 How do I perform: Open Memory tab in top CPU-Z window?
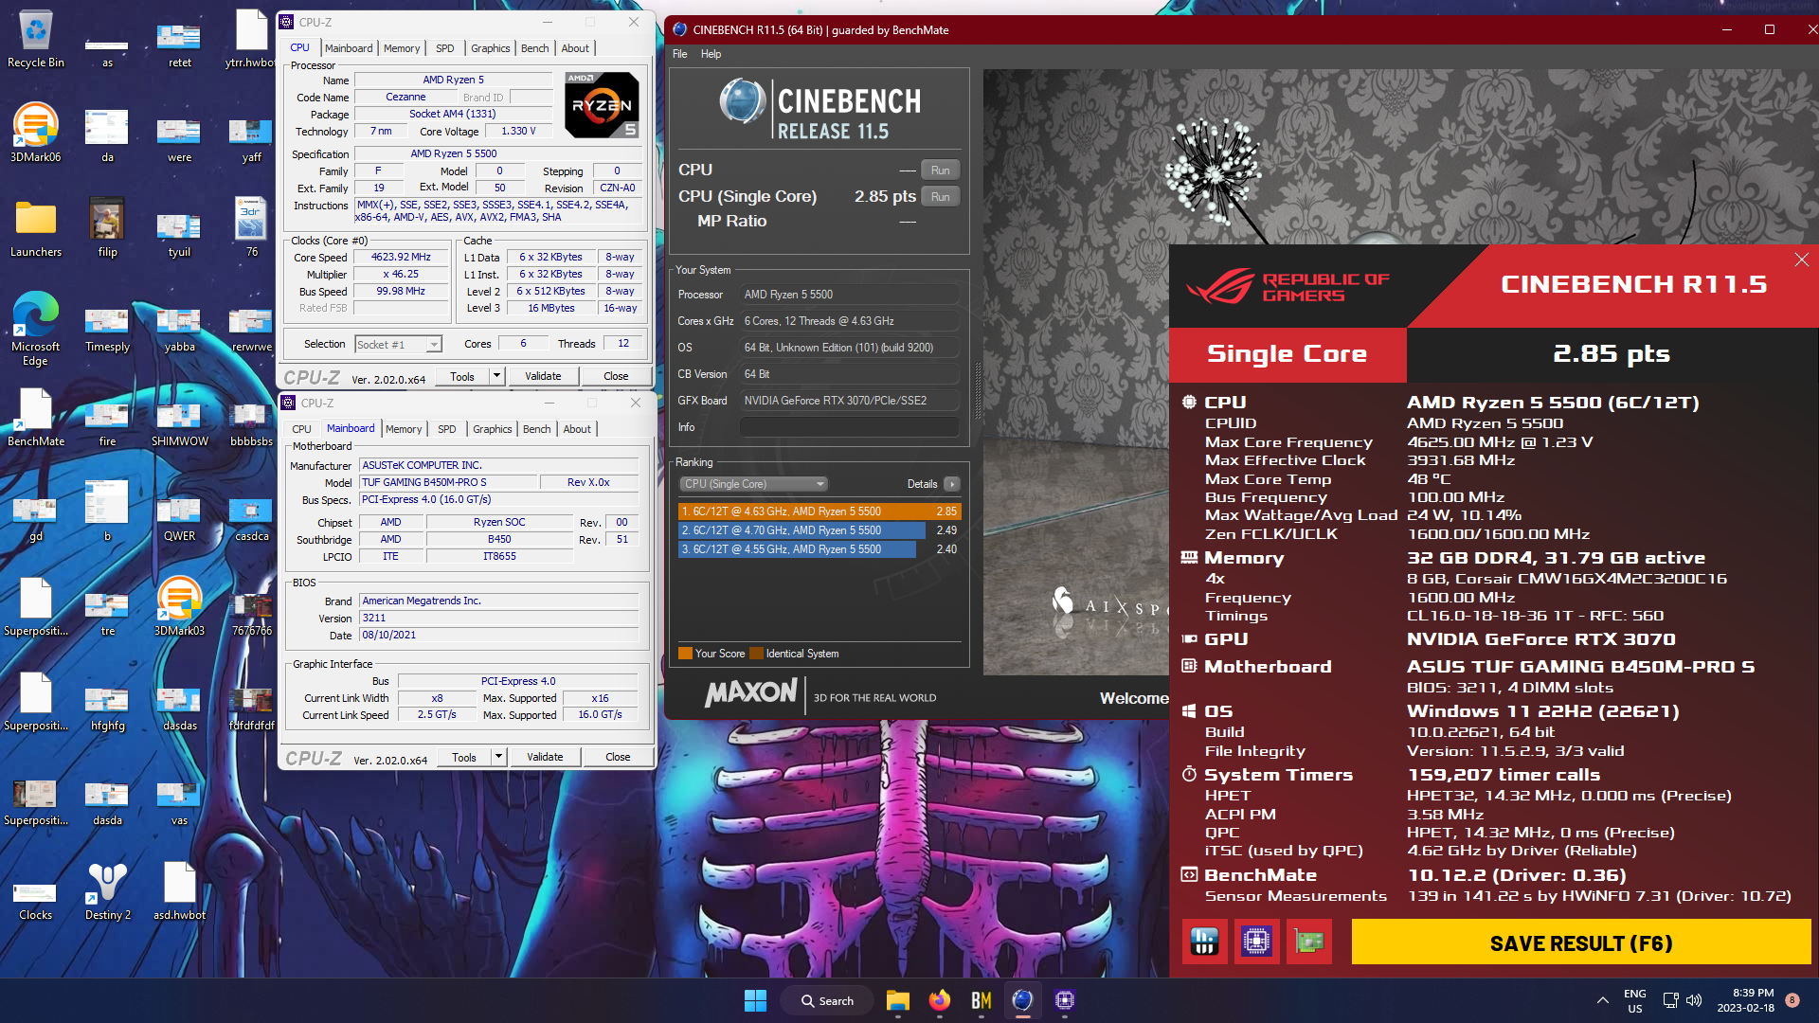(402, 48)
